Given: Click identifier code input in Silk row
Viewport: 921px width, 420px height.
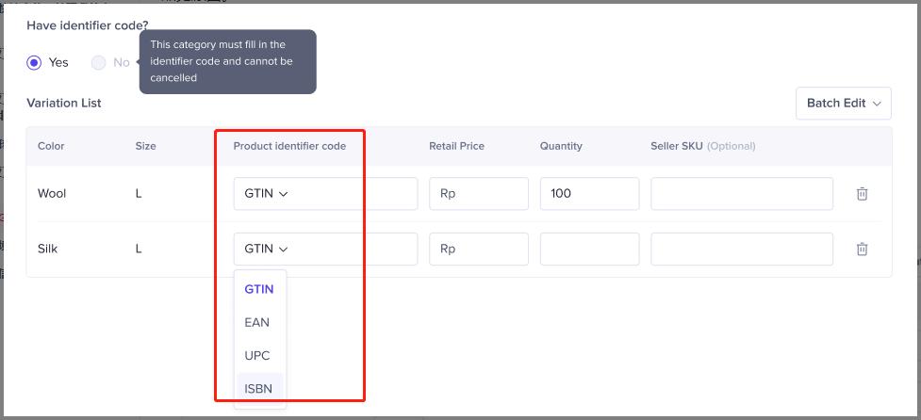Looking at the screenshot, I should tap(354, 249).
